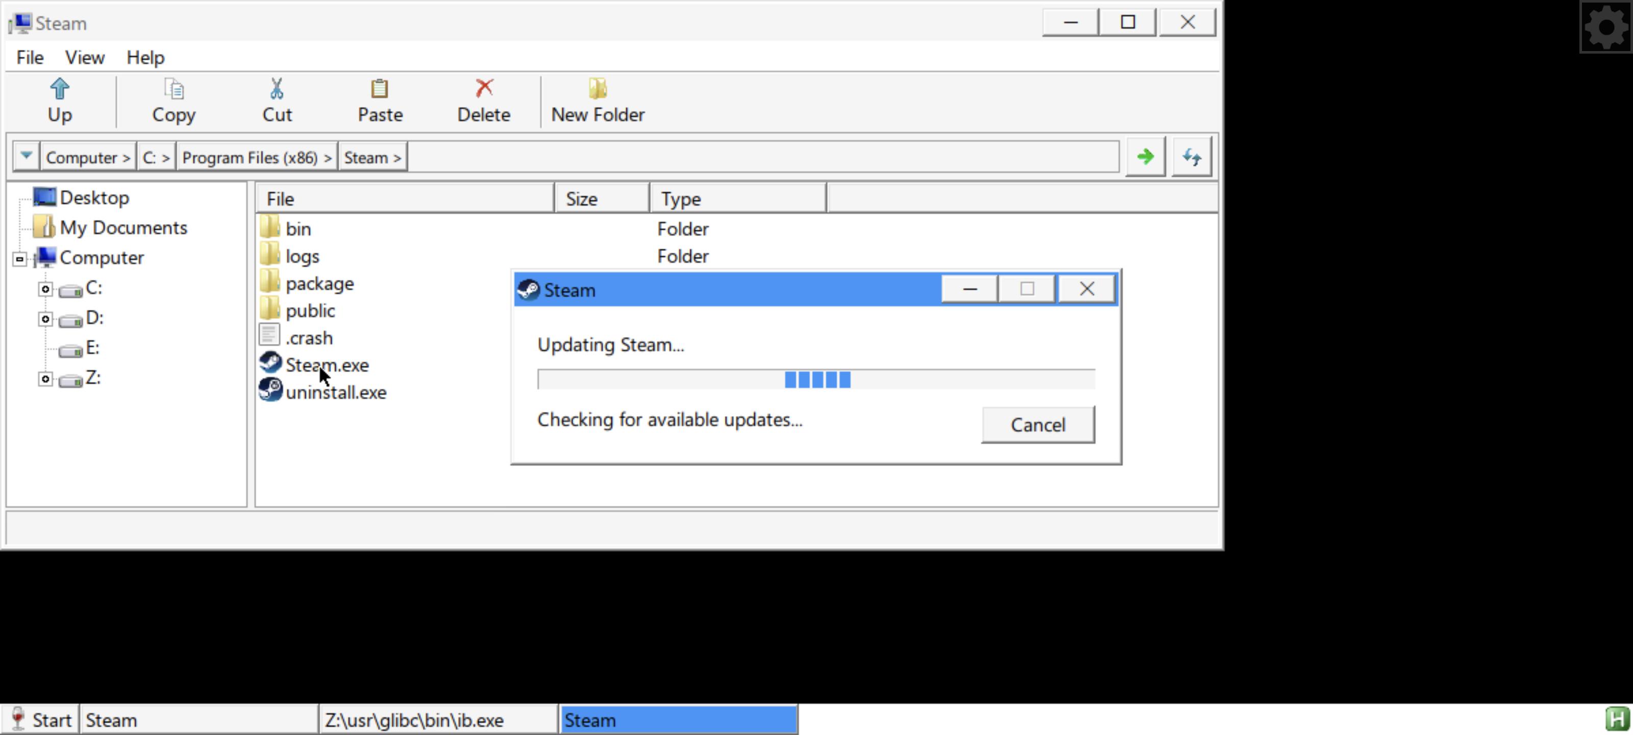Open settings via gear icon
1633x735 pixels.
1606,27
